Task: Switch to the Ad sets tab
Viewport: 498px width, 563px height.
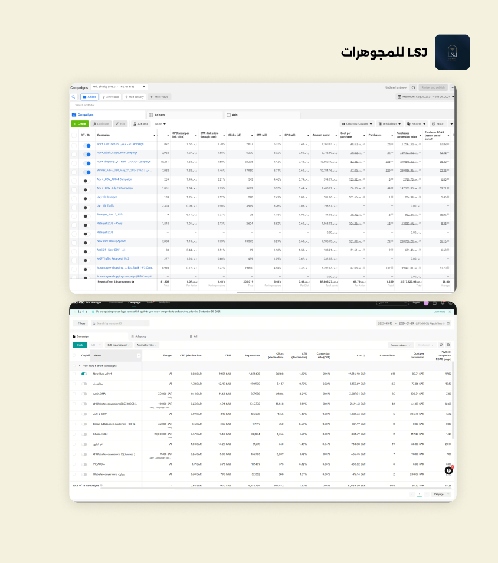Action: [160, 115]
